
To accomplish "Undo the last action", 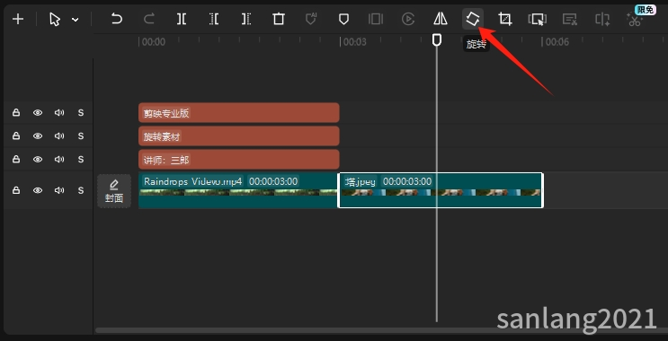I will (x=116, y=19).
